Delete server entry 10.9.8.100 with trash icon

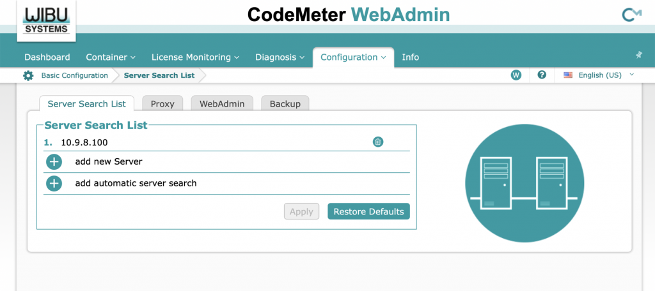[378, 142]
